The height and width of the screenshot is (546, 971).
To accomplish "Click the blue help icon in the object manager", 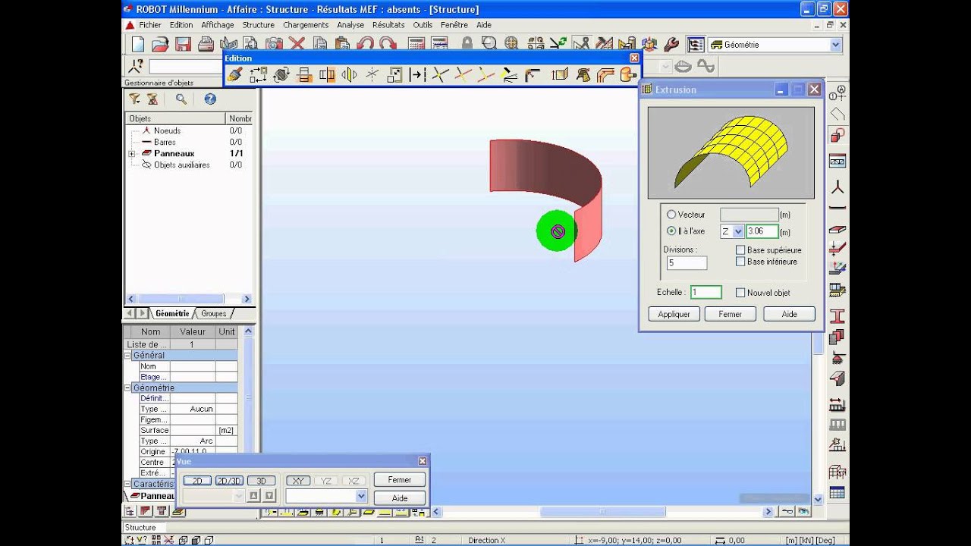I will point(210,99).
